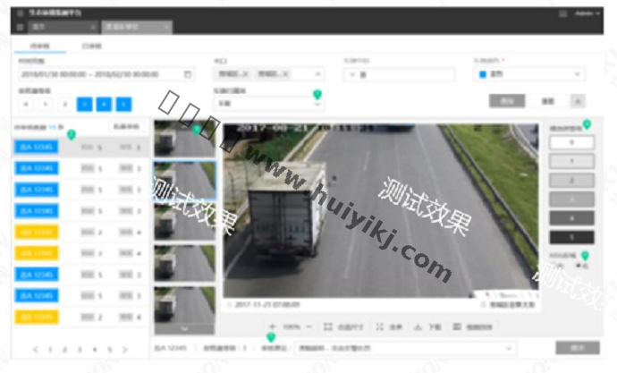Click the zoom out minus icon
The height and width of the screenshot is (373, 617).
(309, 327)
